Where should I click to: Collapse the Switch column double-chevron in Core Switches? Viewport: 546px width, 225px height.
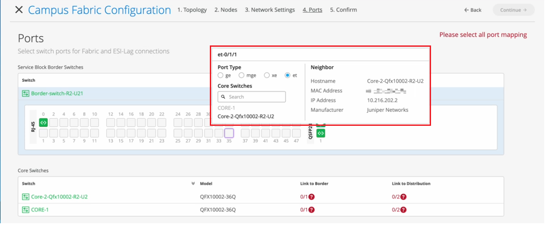point(193,183)
